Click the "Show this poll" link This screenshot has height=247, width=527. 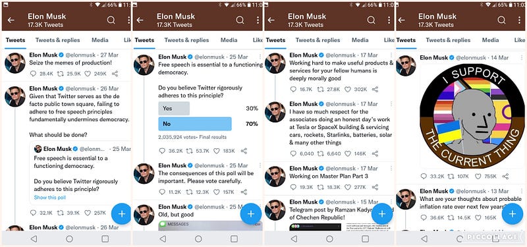click(50, 198)
